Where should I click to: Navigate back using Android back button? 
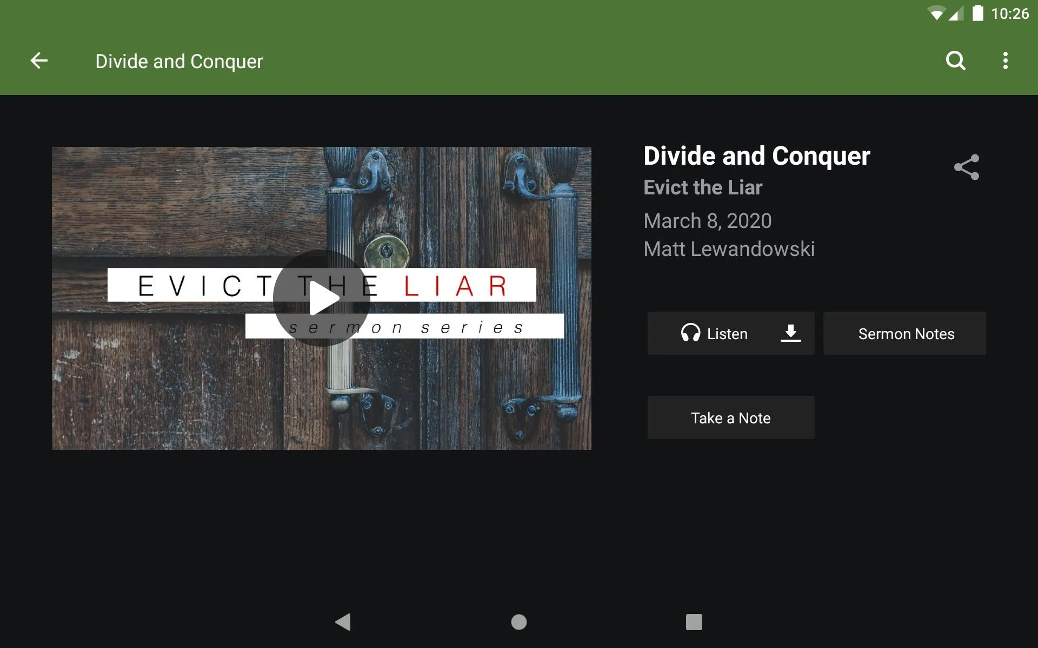pyautogui.click(x=343, y=623)
